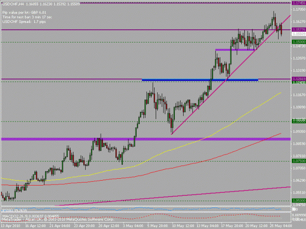This screenshot has width=306, height=229.
Task: Select the green 1.15000 price level label
Action: 299,42
